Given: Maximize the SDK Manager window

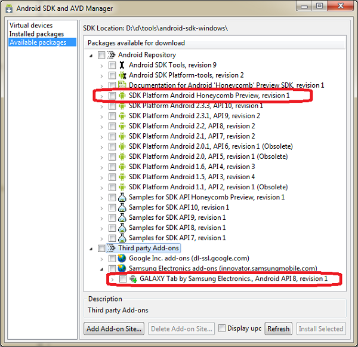Looking at the screenshot, I should click(319, 6).
